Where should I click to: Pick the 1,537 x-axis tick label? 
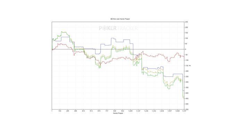click(170, 111)
